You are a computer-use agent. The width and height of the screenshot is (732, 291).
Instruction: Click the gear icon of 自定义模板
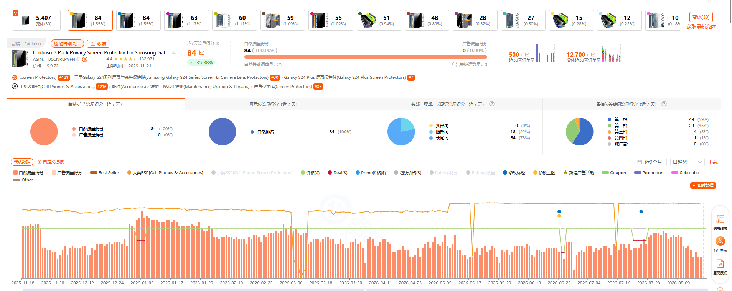(40, 162)
